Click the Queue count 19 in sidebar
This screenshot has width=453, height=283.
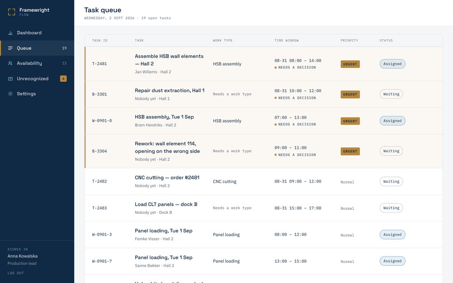coord(64,48)
